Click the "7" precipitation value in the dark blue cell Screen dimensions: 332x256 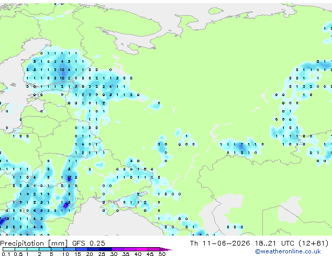[241, 145]
